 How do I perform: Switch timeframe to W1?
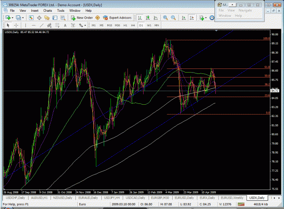pyautogui.click(x=149, y=25)
